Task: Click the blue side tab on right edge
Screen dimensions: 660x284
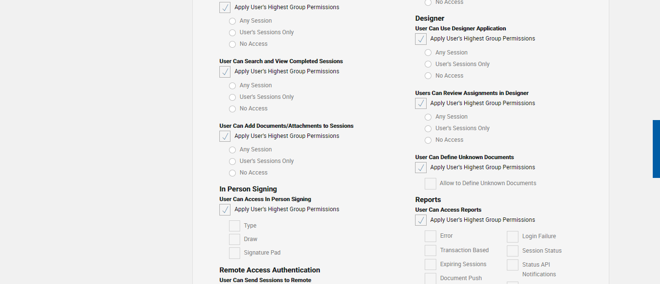Action: 656,149
